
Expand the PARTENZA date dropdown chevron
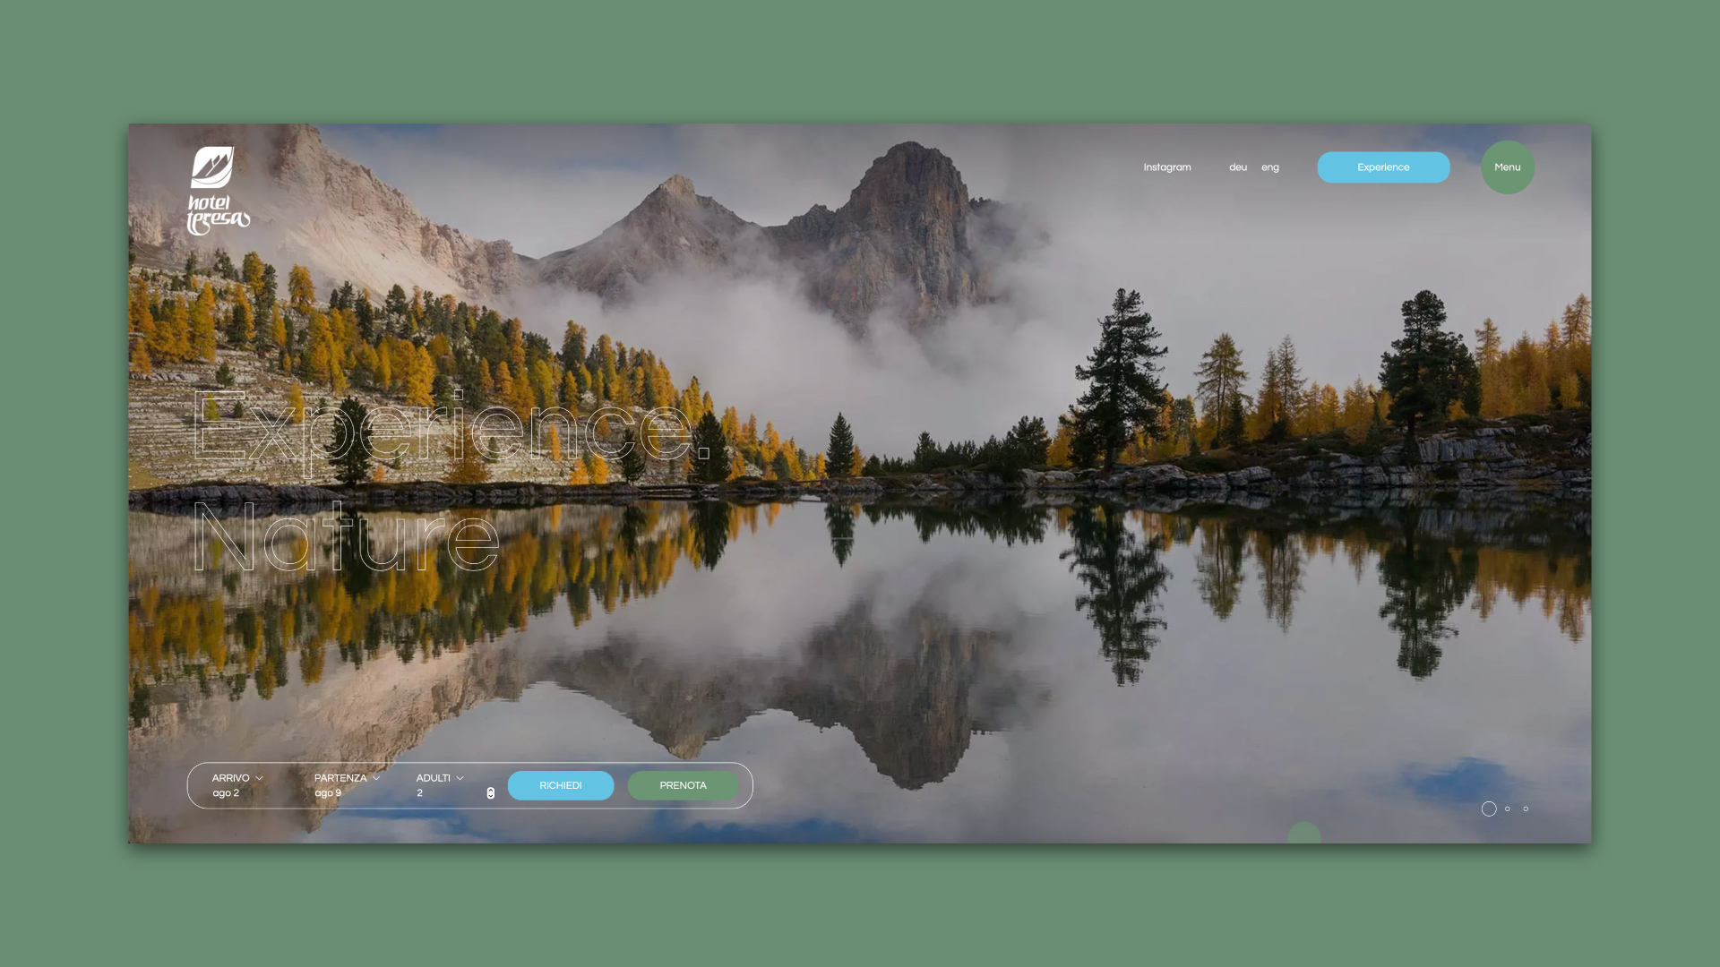(376, 778)
